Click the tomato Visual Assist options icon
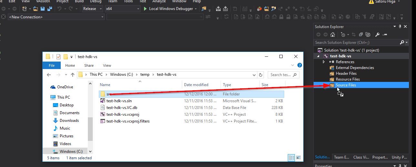The image size is (416, 167). point(259,9)
